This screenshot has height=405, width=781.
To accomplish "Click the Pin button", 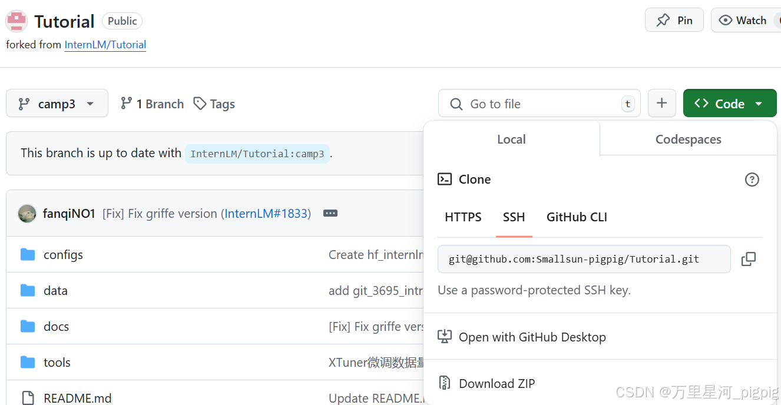I will click(x=674, y=21).
